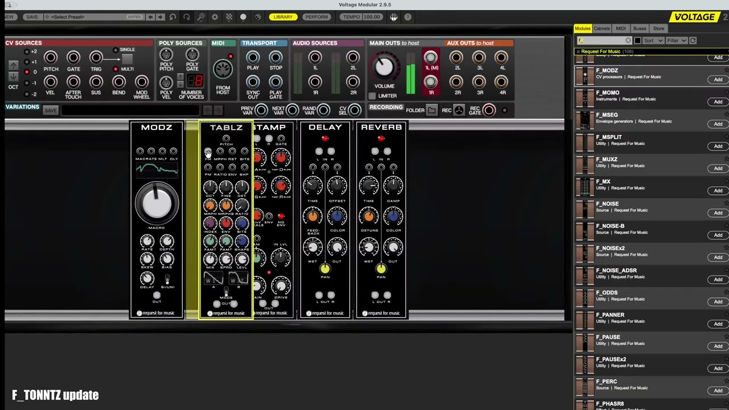729x410 pixels.
Task: Refresh the module library list
Action: 693,40
